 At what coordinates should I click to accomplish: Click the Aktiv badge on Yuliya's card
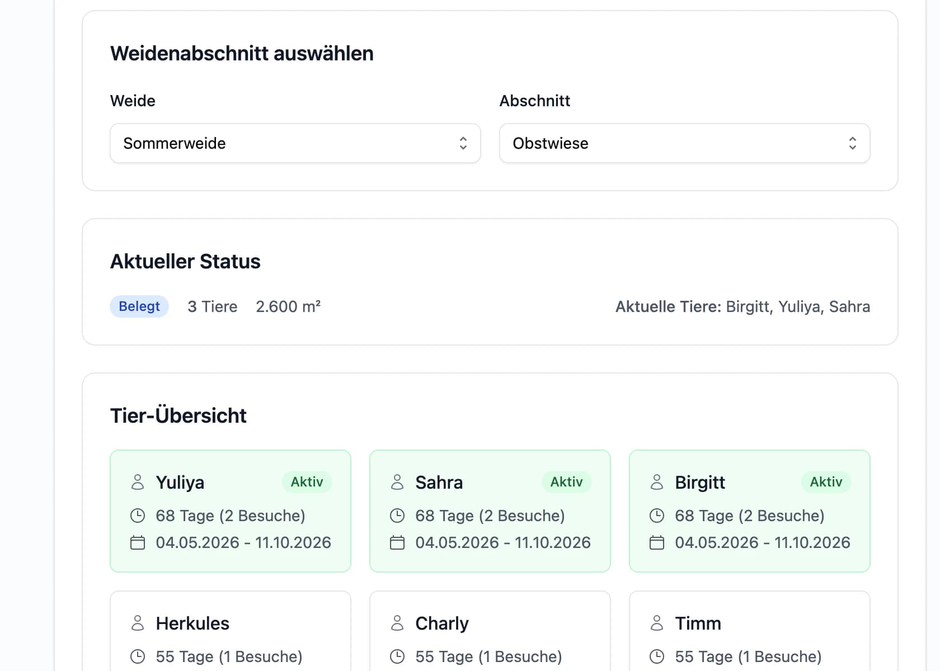tap(307, 482)
